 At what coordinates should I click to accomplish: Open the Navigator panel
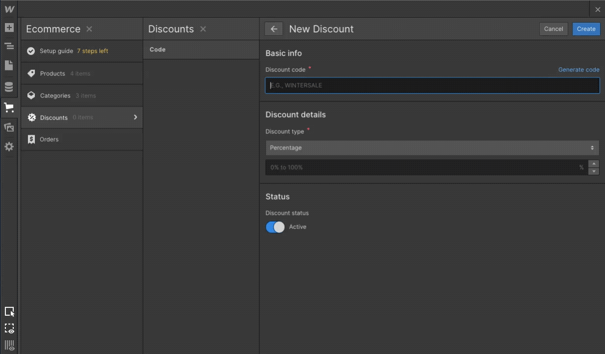click(9, 47)
